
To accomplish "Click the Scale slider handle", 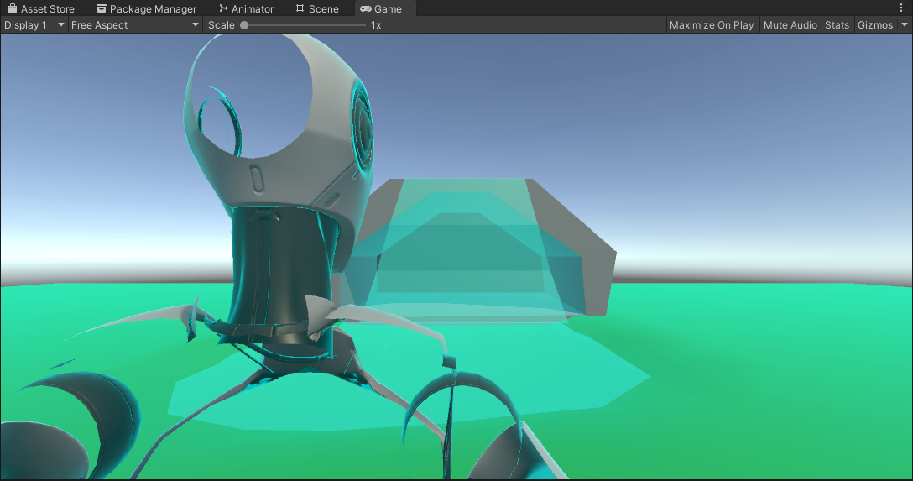I will point(244,25).
